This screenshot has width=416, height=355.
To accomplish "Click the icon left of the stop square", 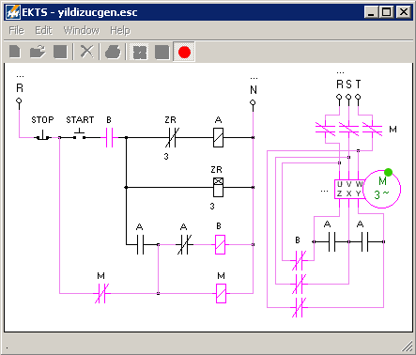I will pos(139,52).
